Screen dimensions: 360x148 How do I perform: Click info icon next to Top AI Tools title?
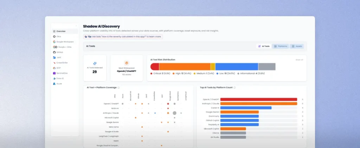234,87
